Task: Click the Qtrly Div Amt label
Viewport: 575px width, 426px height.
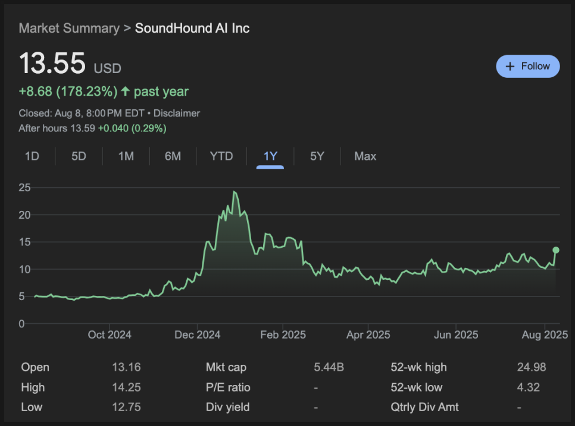Action: [424, 407]
